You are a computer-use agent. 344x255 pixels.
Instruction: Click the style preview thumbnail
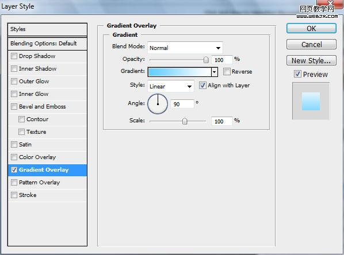tap(311, 101)
